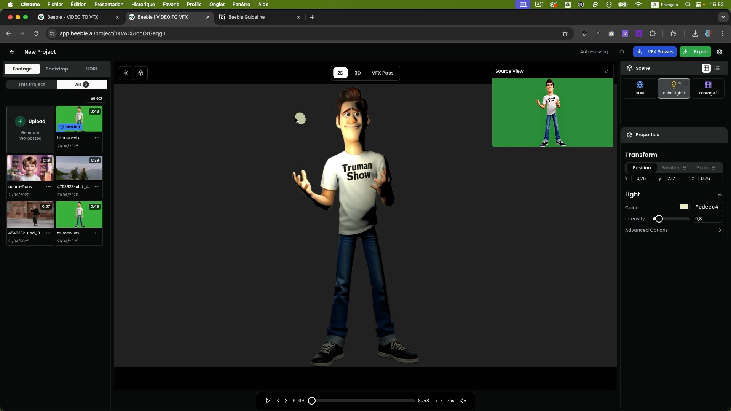Click the VFX Passes download button
Image resolution: width=731 pixels, height=411 pixels.
(654, 52)
